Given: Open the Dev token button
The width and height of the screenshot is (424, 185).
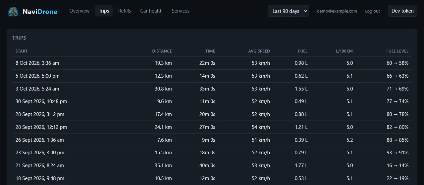Looking at the screenshot, I should (x=402, y=11).
